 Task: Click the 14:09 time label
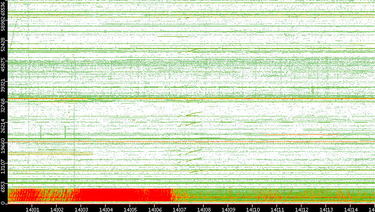click(x=228, y=208)
